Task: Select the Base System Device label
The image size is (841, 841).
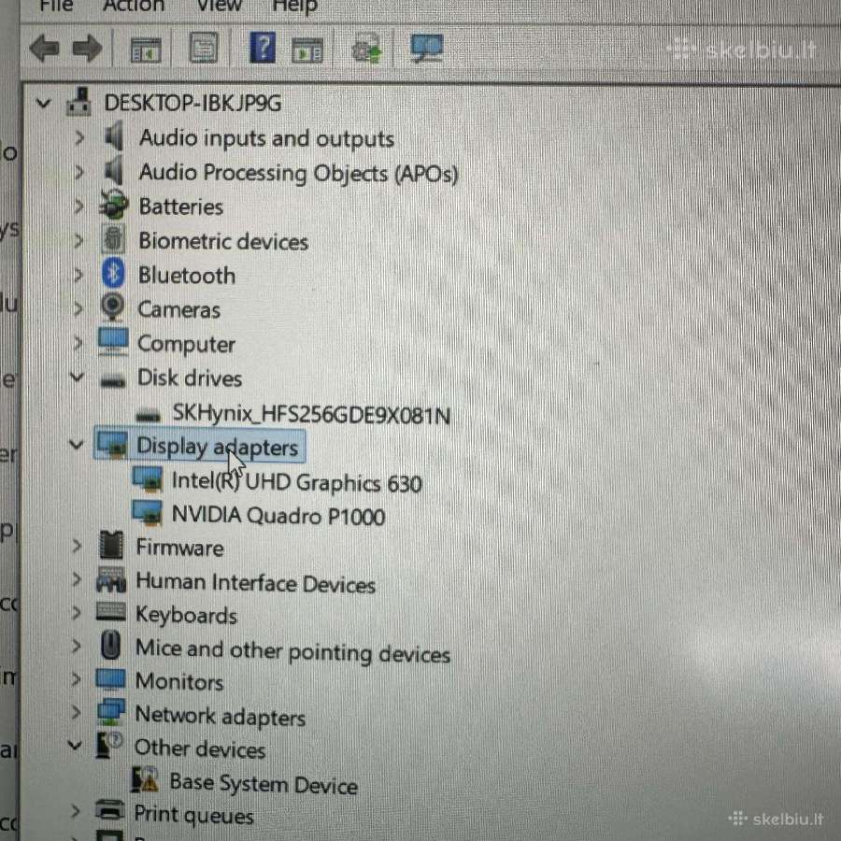Action: tap(264, 784)
